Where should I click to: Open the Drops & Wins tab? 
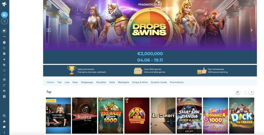[x=140, y=82]
